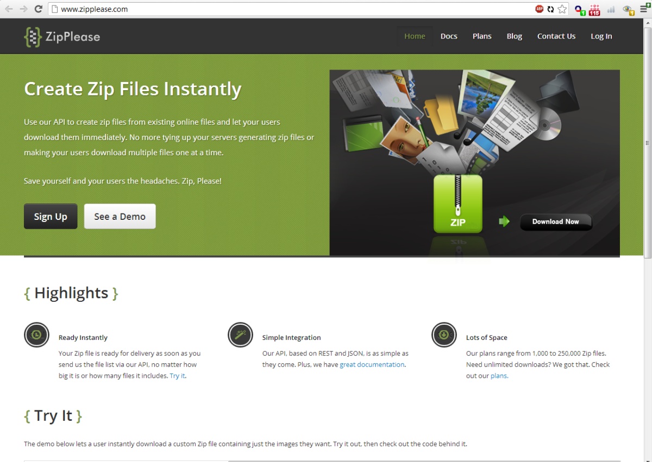Click the extension icon with green 1 badge
Viewport: 652px width, 462px height.
(x=580, y=9)
